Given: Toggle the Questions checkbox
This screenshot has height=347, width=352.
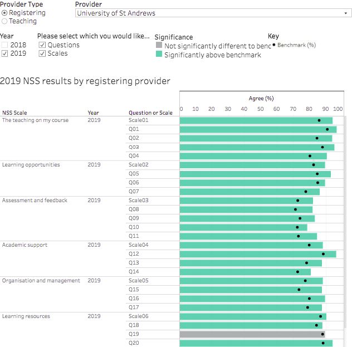Looking at the screenshot, I should pyautogui.click(x=42, y=45).
